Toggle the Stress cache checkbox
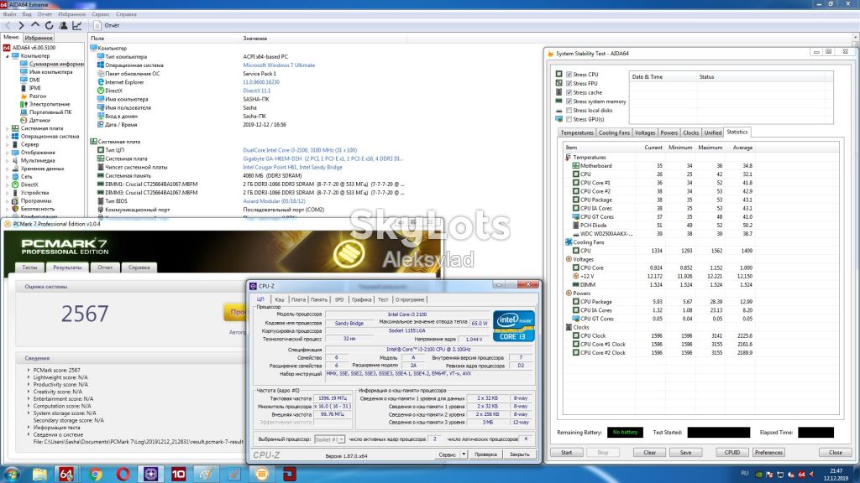 (x=569, y=92)
